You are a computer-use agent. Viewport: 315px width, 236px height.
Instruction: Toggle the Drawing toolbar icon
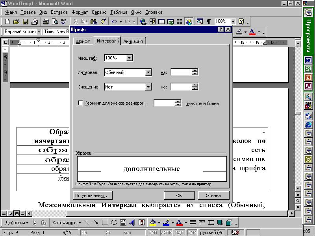coord(189,22)
